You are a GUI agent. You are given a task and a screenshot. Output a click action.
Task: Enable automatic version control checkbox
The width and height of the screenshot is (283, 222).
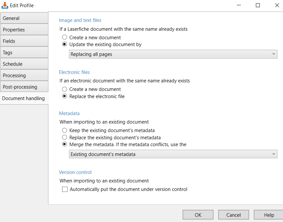pyautogui.click(x=65, y=189)
